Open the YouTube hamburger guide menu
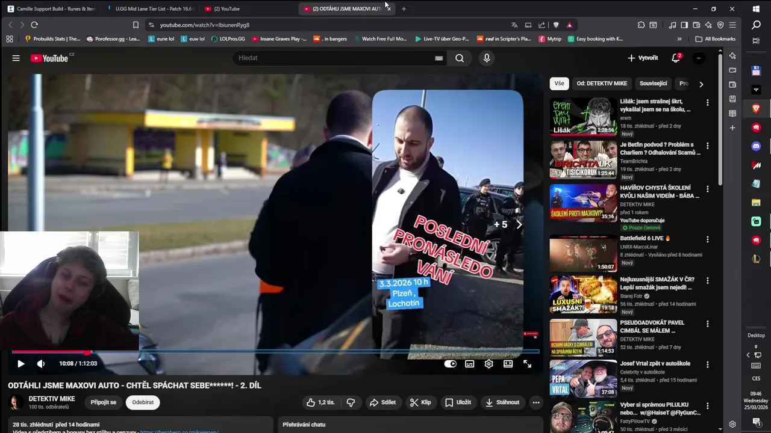This screenshot has width=771, height=433. click(x=16, y=58)
